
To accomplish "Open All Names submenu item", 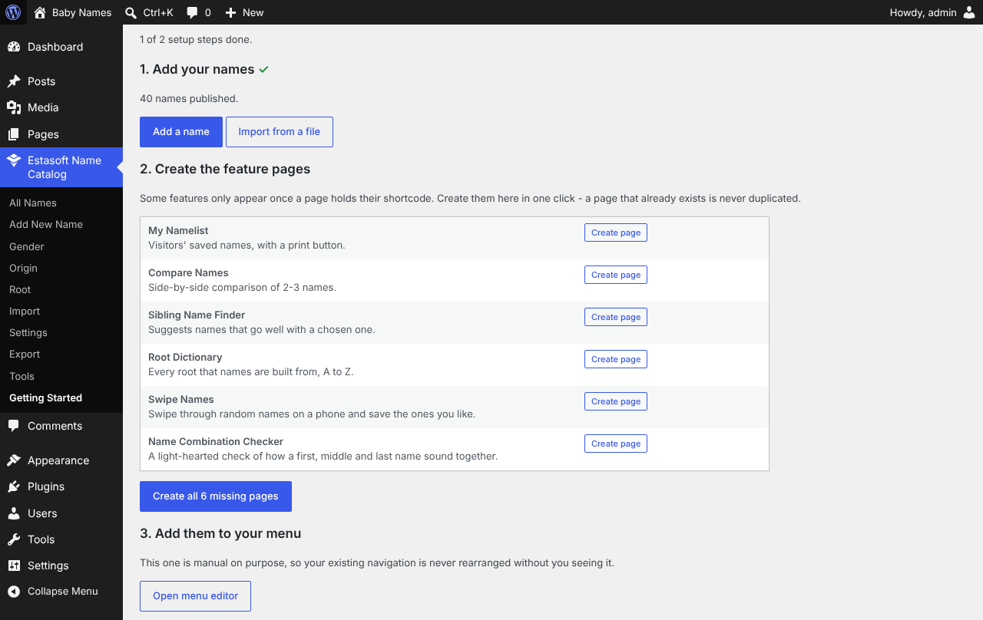I will point(33,203).
